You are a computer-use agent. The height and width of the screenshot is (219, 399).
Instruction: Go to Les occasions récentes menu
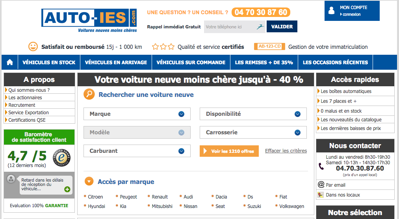335,62
